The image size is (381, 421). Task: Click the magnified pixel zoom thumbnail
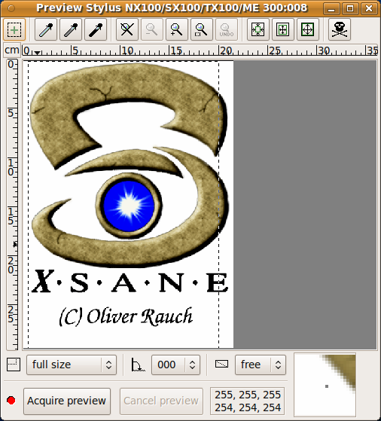click(325, 386)
